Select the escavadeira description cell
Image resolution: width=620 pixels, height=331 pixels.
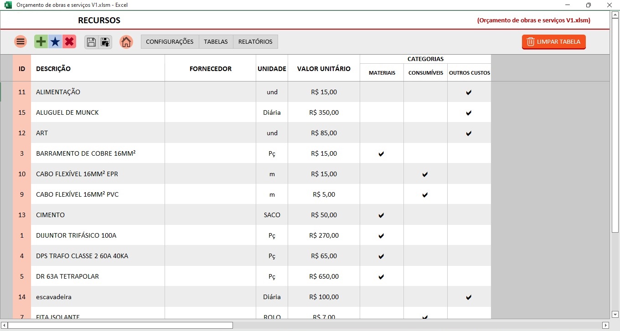[98, 297]
